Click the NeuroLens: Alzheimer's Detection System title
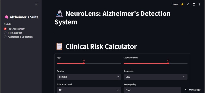The width and height of the screenshot is (205, 93). 112,18
